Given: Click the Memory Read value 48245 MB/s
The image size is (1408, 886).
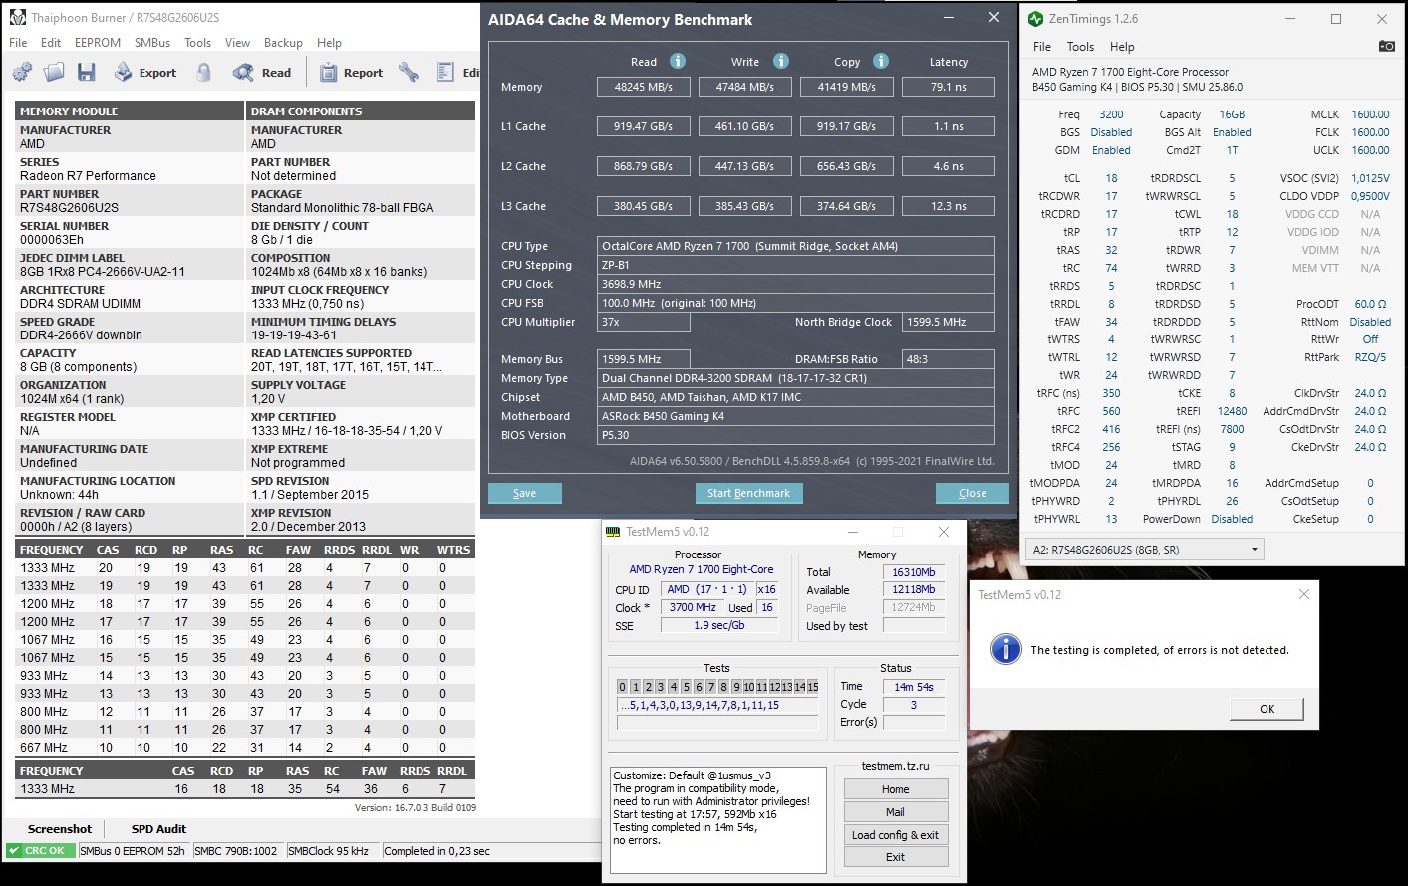Looking at the screenshot, I should [x=644, y=87].
